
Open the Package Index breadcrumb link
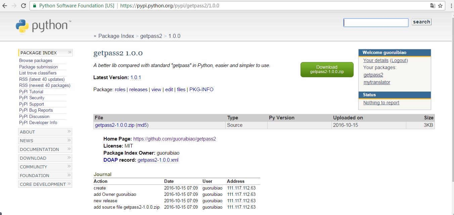pyautogui.click(x=116, y=36)
